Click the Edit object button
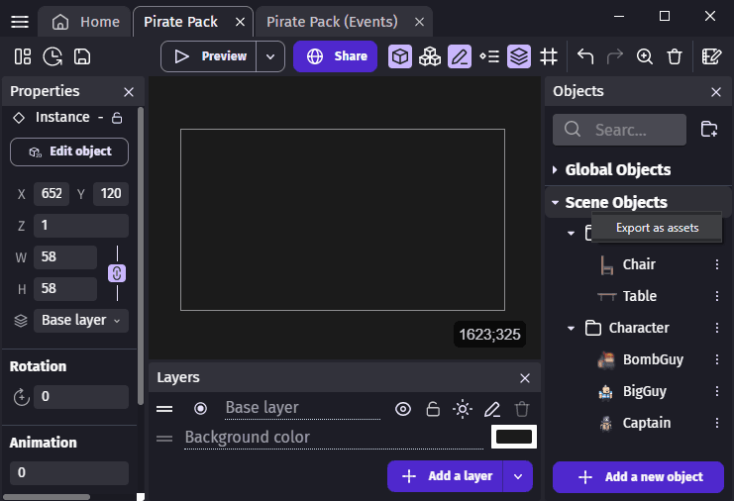The height and width of the screenshot is (501, 734). click(69, 151)
